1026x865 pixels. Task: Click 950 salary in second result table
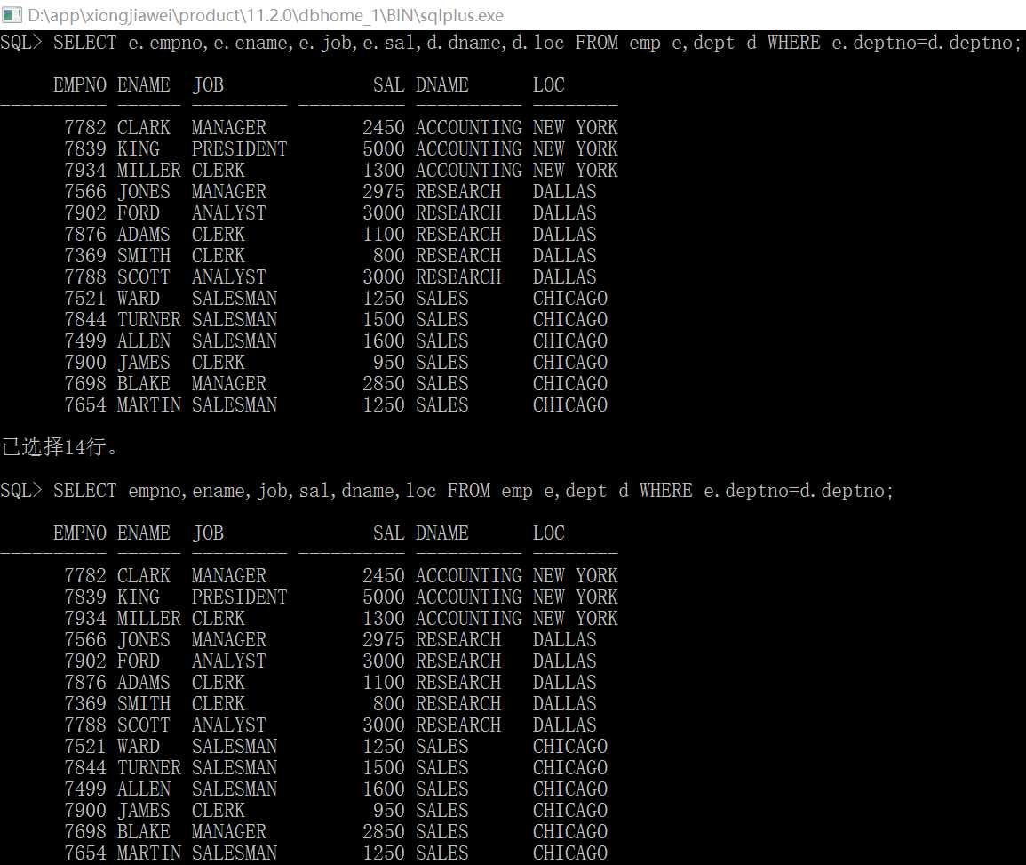[x=389, y=810]
